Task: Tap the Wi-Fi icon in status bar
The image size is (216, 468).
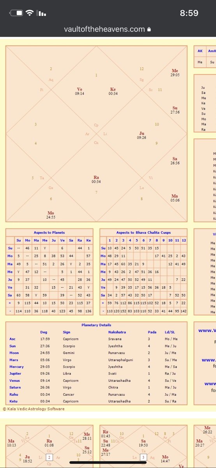Action: click(30, 13)
